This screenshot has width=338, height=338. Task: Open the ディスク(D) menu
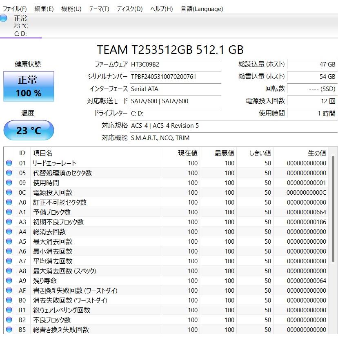(x=129, y=9)
